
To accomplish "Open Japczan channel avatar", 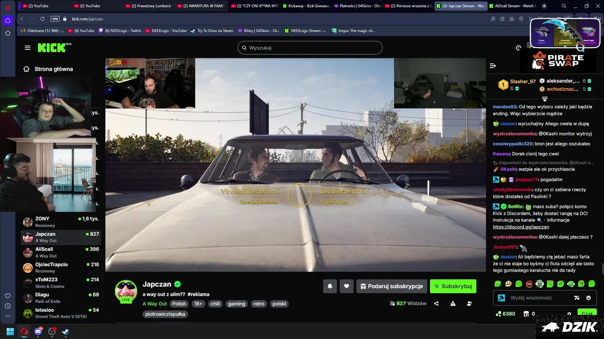I will pyautogui.click(x=126, y=291).
